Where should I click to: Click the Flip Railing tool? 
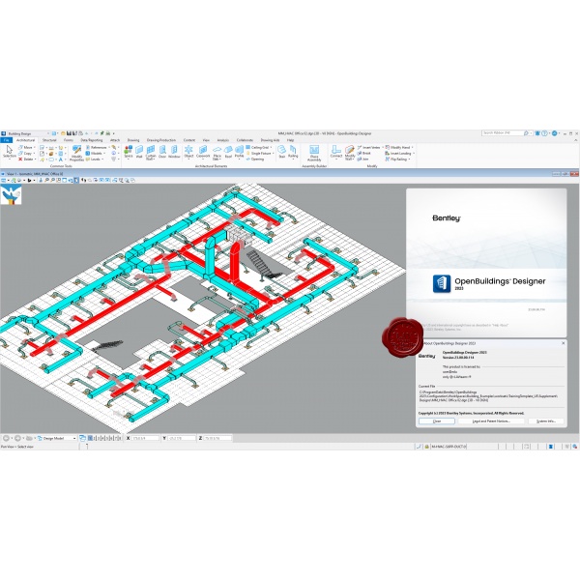(395, 159)
